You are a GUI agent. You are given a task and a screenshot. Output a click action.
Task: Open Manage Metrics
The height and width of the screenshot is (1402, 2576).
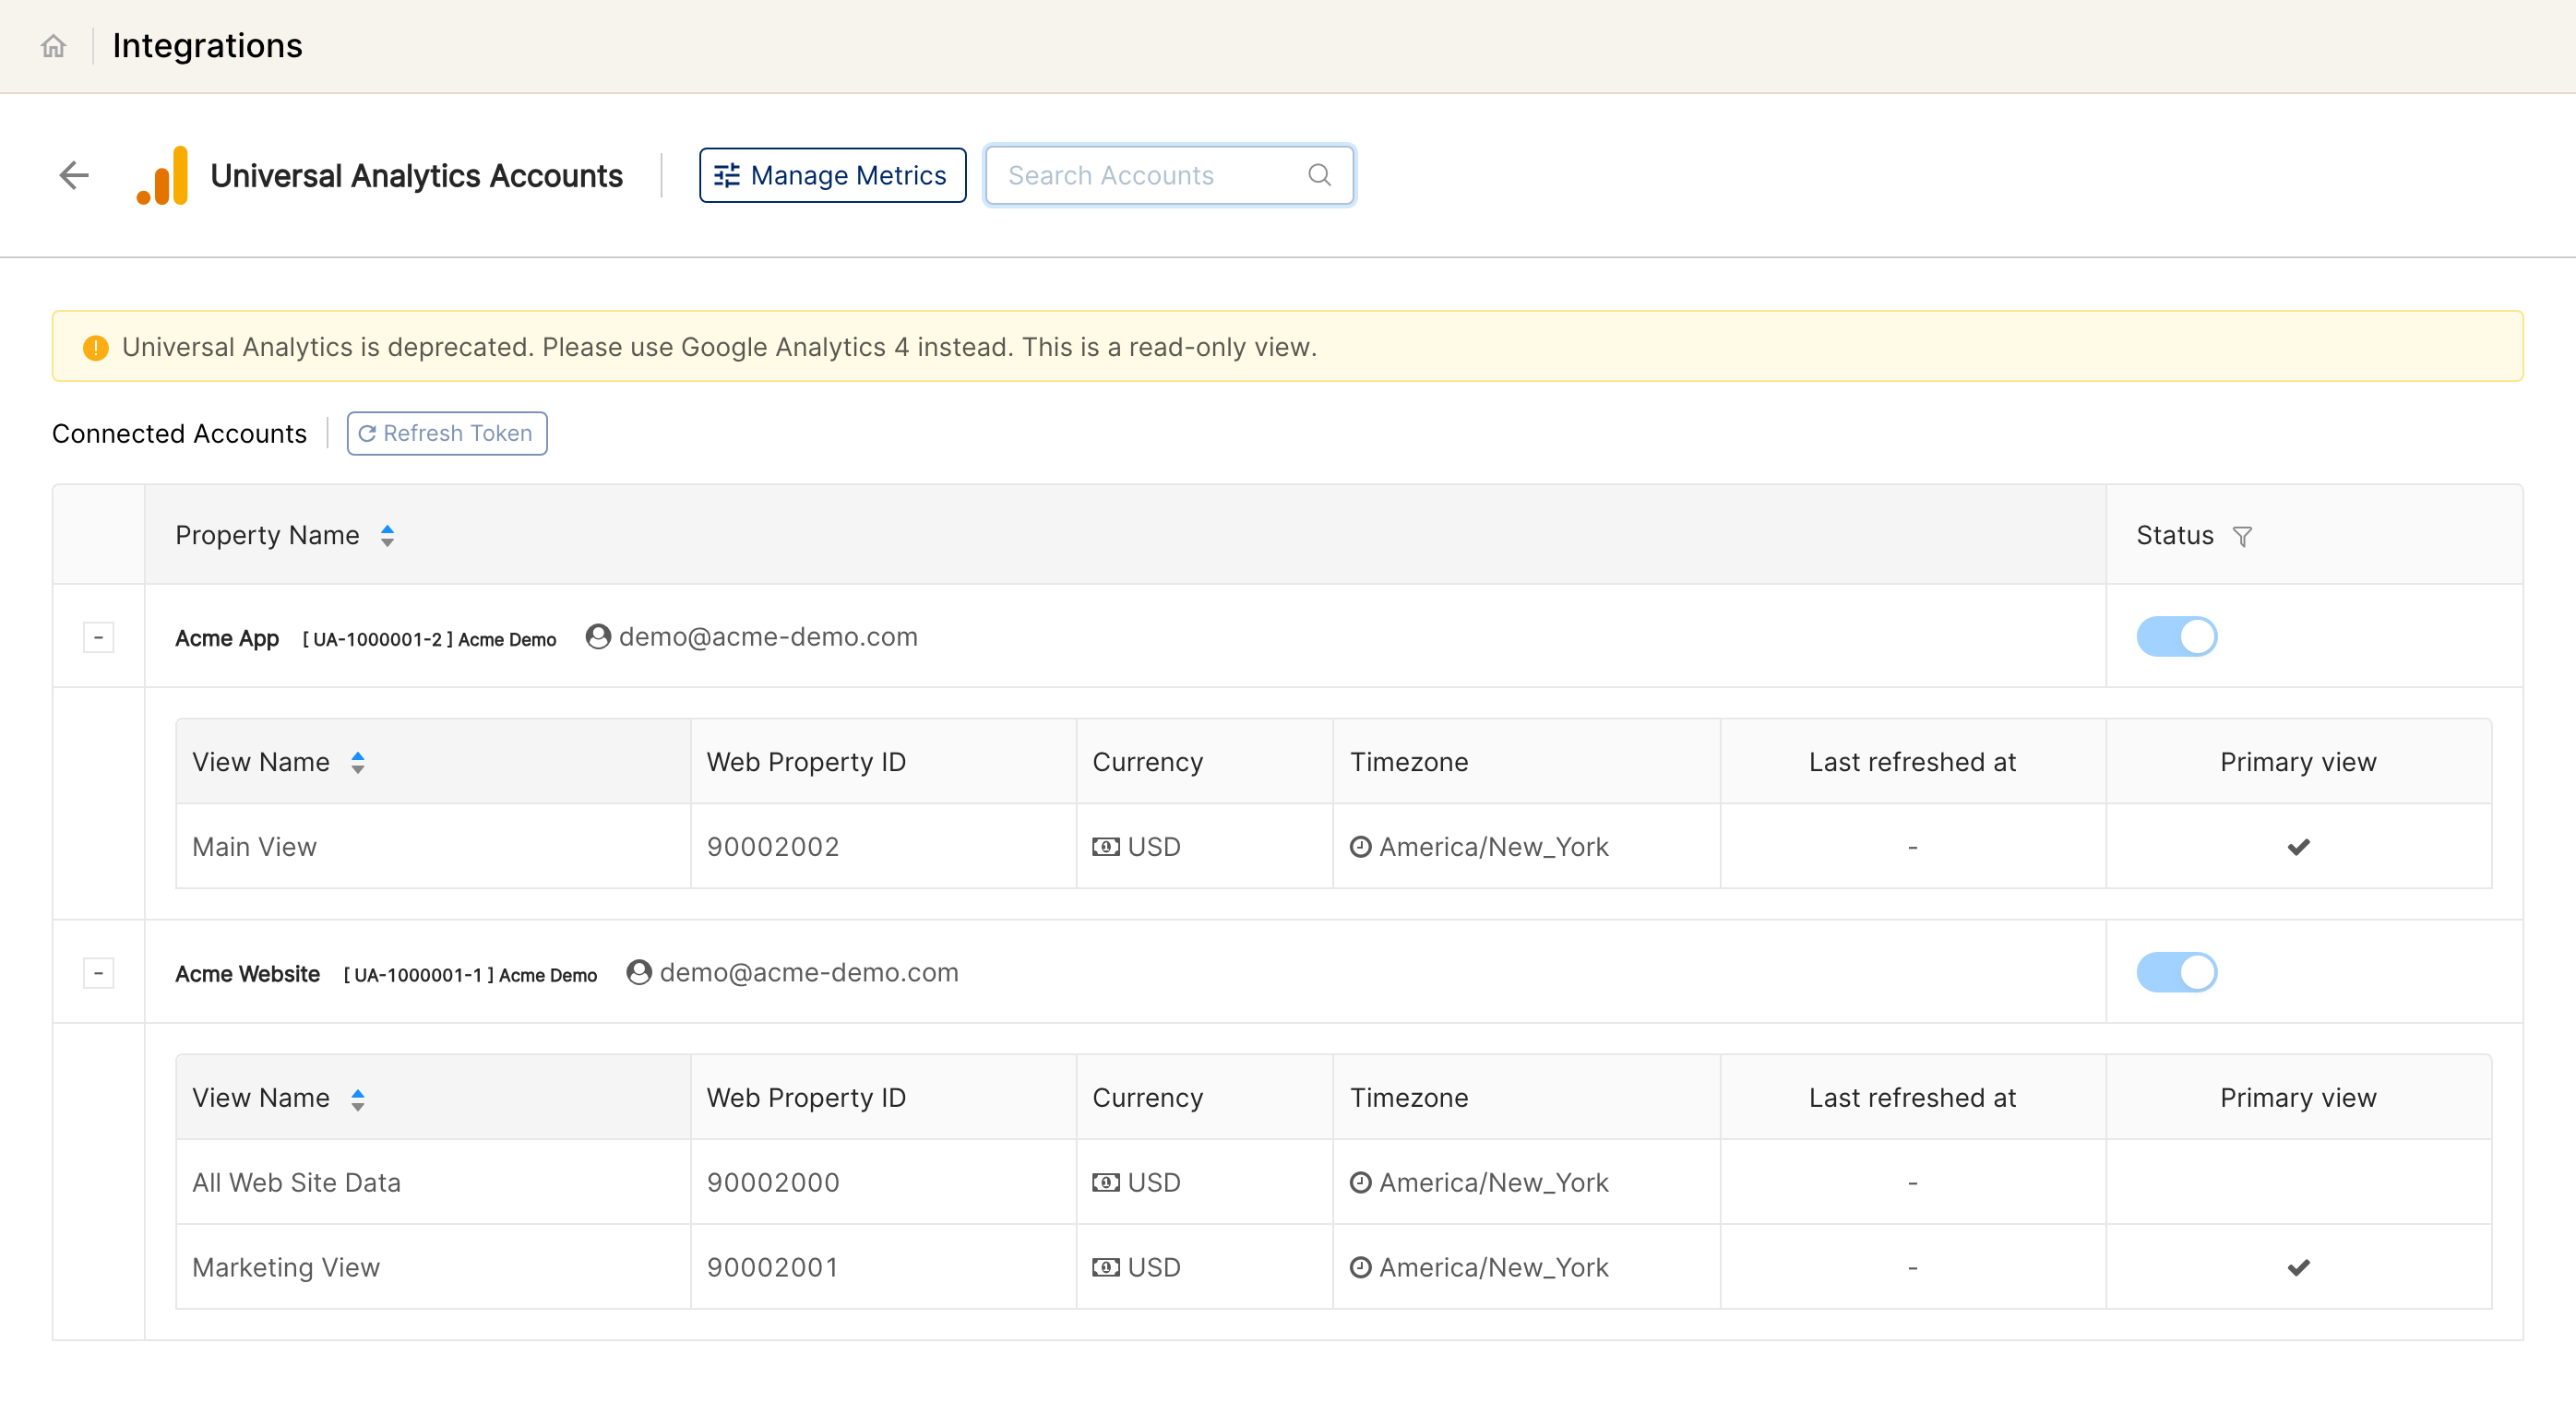[832, 175]
